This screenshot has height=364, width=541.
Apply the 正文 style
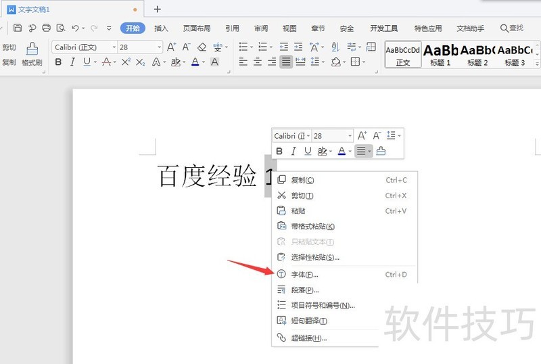(x=403, y=55)
